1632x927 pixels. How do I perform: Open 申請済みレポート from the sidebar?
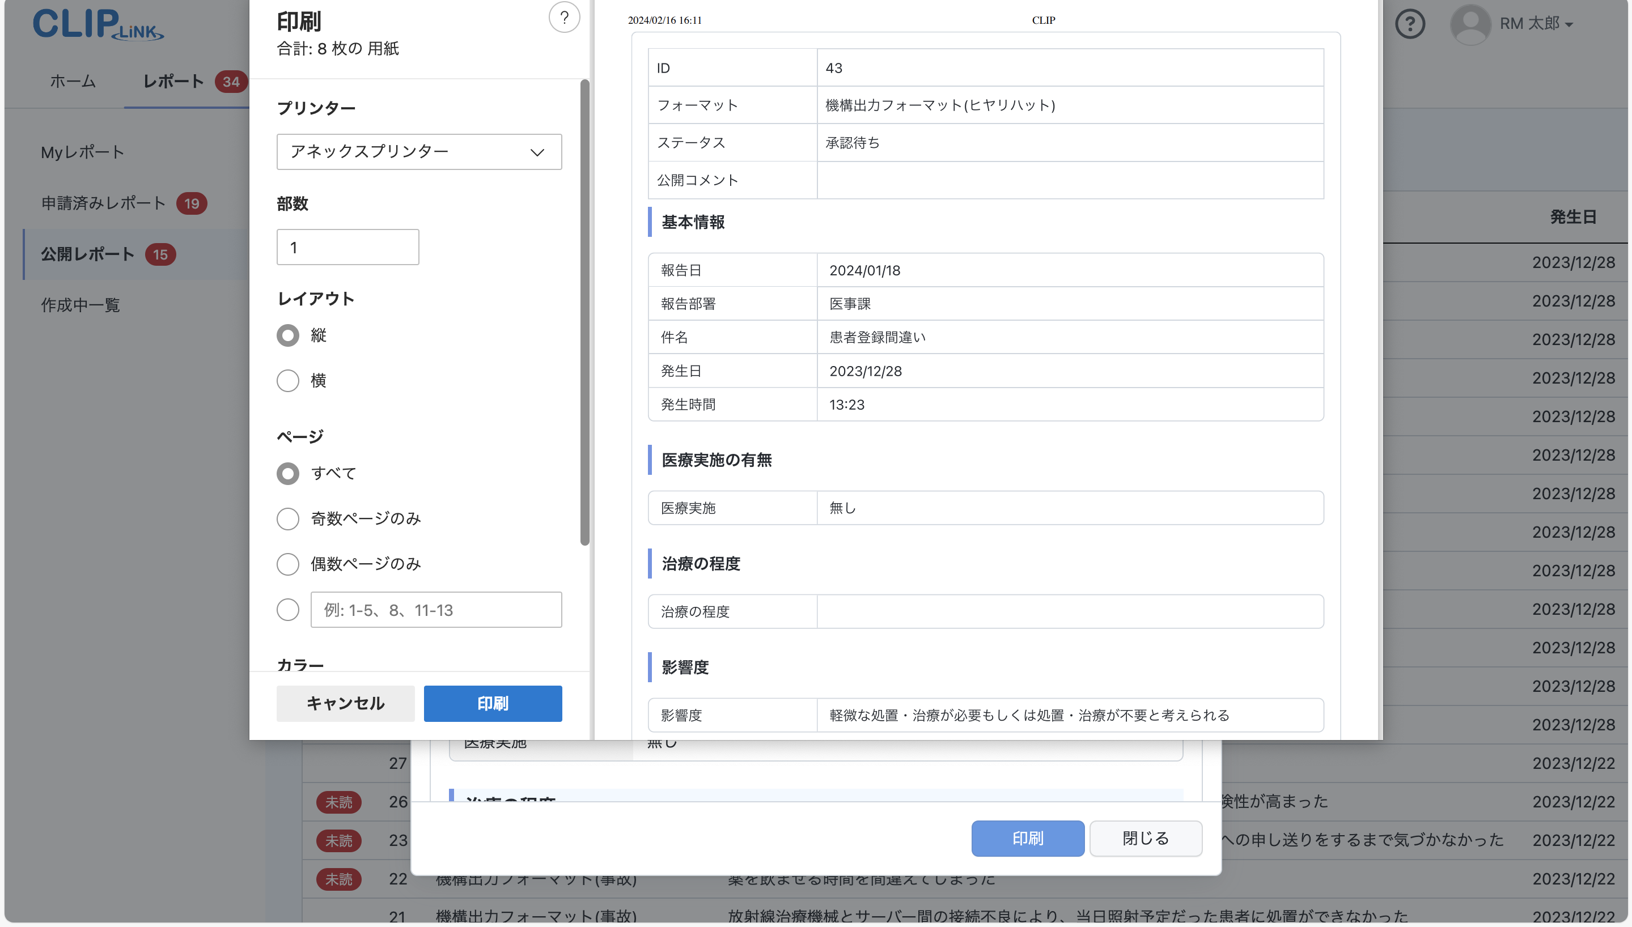pyautogui.click(x=103, y=203)
